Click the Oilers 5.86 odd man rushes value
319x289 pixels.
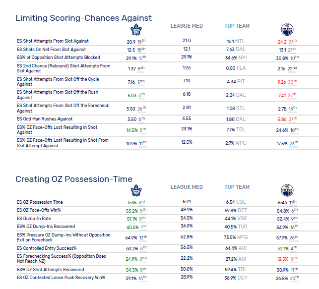pyautogui.click(x=283, y=119)
